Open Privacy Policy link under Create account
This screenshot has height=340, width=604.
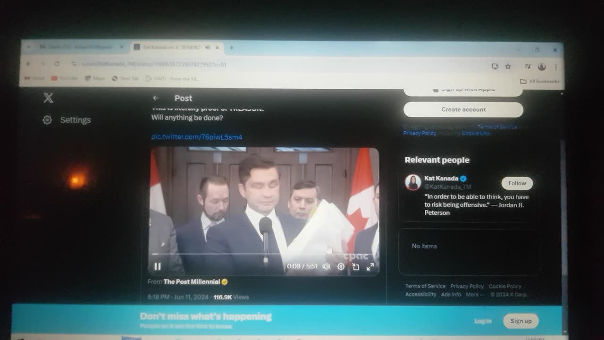click(x=419, y=133)
